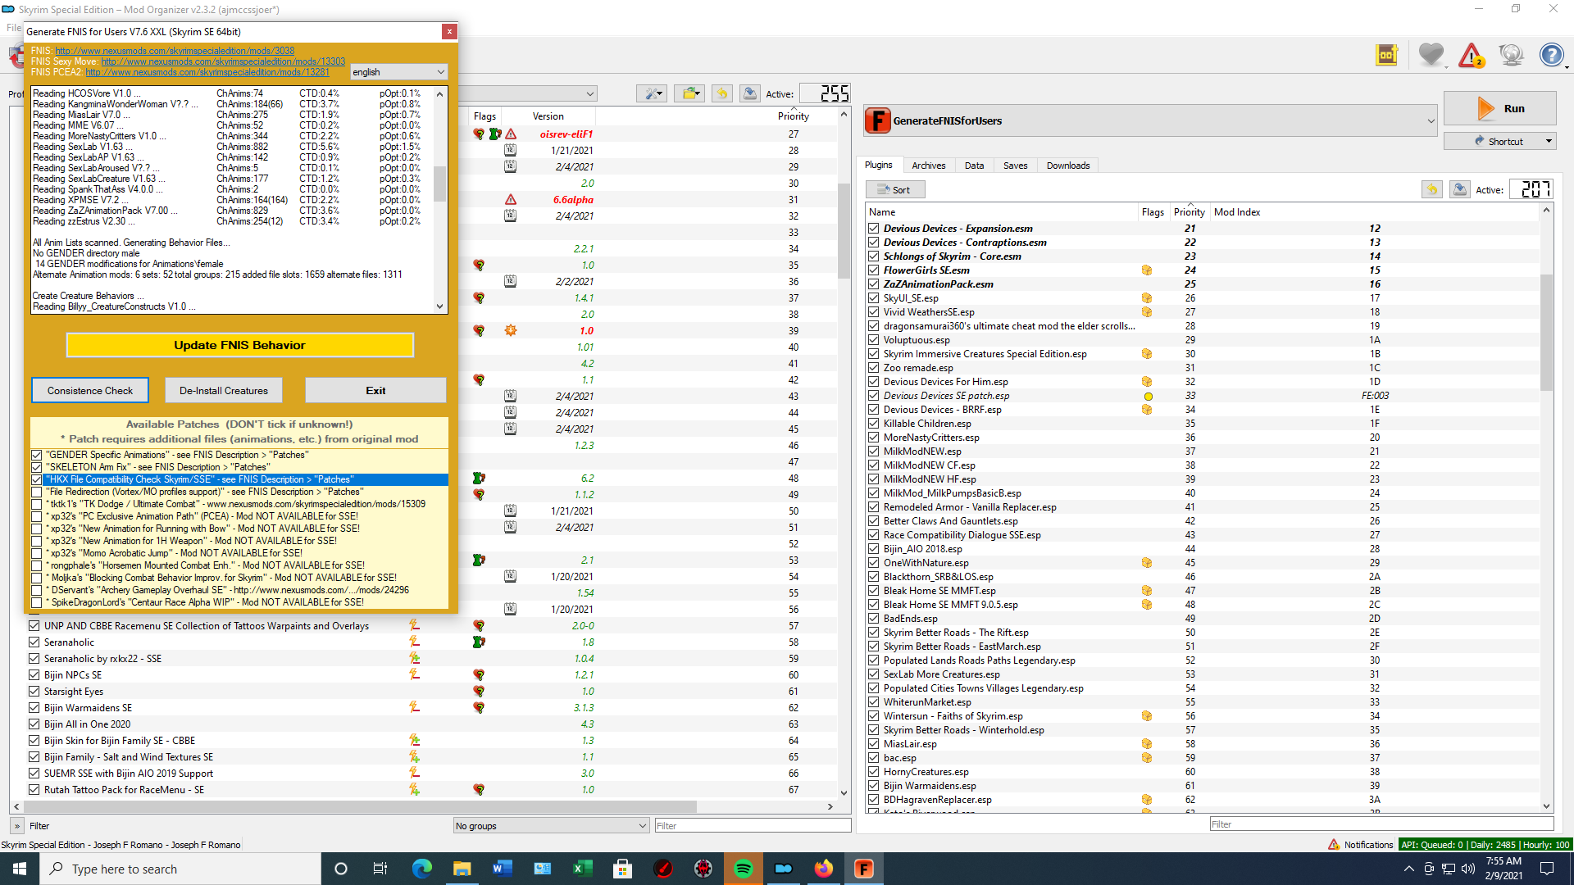1574x885 pixels.
Task: Click the Sort plugins button
Action: tap(894, 189)
